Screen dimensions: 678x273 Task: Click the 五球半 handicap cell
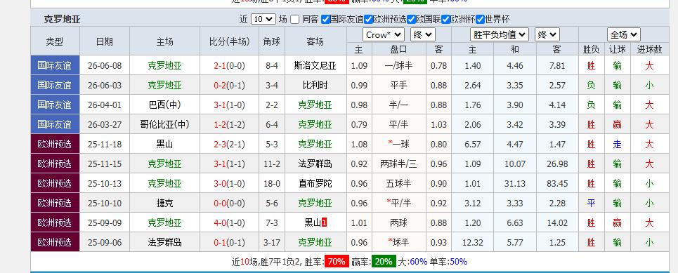(x=398, y=184)
